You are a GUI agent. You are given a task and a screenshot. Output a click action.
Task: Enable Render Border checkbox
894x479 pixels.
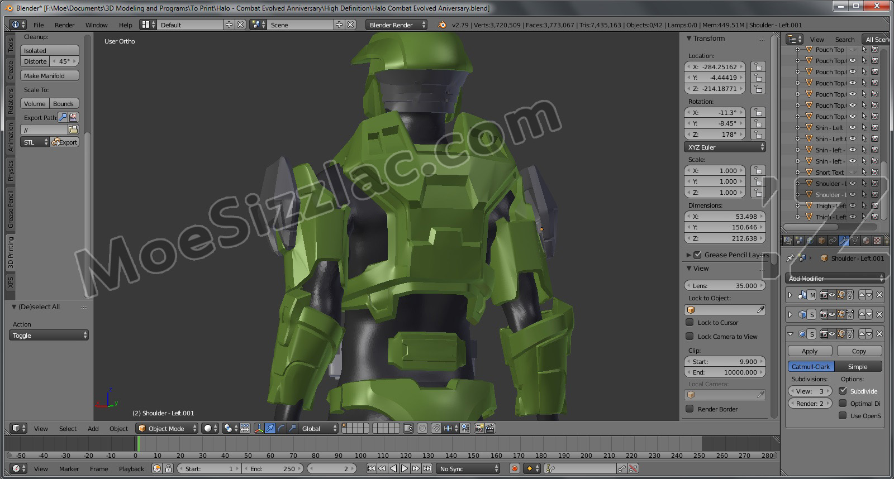pos(689,409)
